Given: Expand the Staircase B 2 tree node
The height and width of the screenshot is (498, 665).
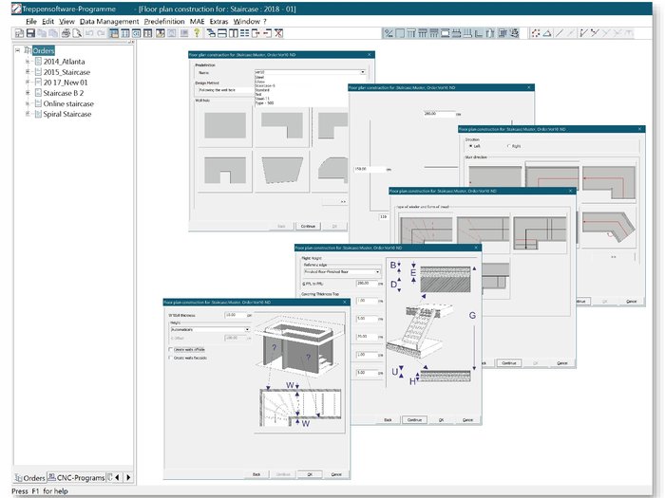Looking at the screenshot, I should [x=28, y=93].
